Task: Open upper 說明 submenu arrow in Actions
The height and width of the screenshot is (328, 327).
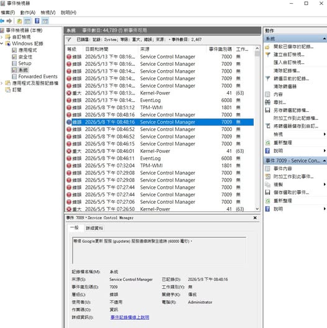Action: (x=325, y=150)
